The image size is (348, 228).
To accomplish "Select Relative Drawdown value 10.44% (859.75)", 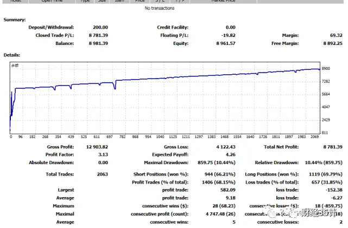I will point(324,162).
